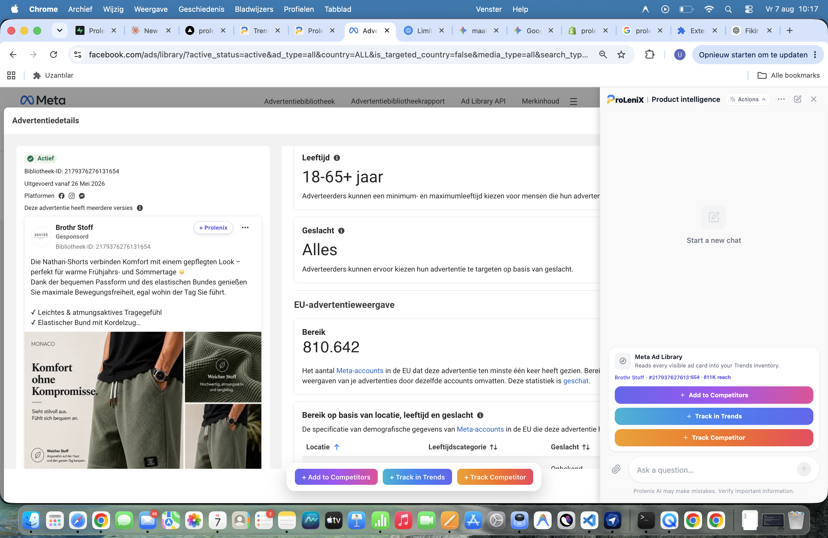Screen dimensions: 828x538
Task: Switch to the Fikir browser tab
Action: 751,31
